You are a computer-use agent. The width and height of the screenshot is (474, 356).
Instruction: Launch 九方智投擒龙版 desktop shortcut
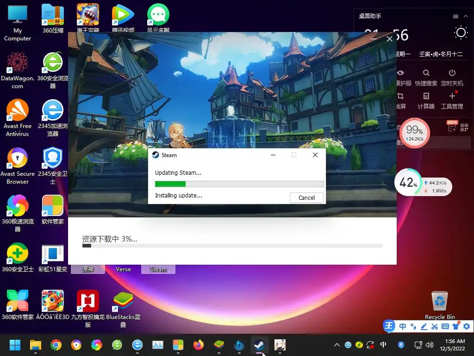pyautogui.click(x=87, y=309)
